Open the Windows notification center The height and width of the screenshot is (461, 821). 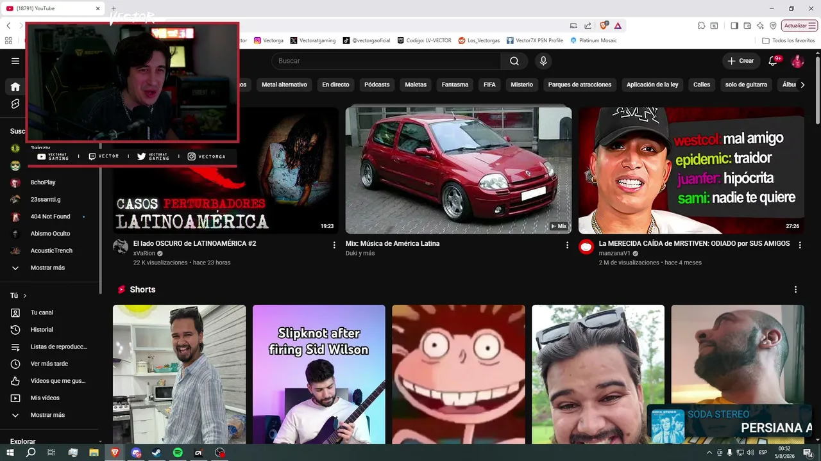pyautogui.click(x=808, y=453)
